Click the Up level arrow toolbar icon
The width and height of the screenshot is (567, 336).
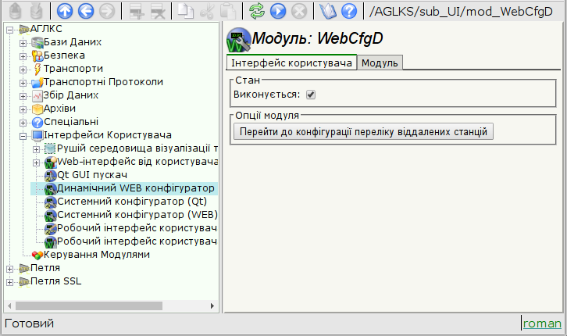[x=66, y=12]
